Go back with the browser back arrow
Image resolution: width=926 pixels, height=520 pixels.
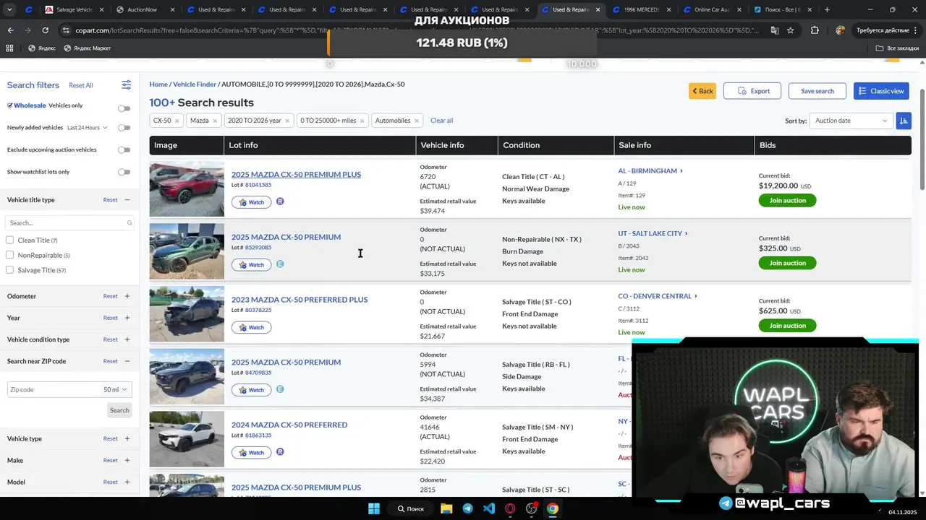(10, 30)
